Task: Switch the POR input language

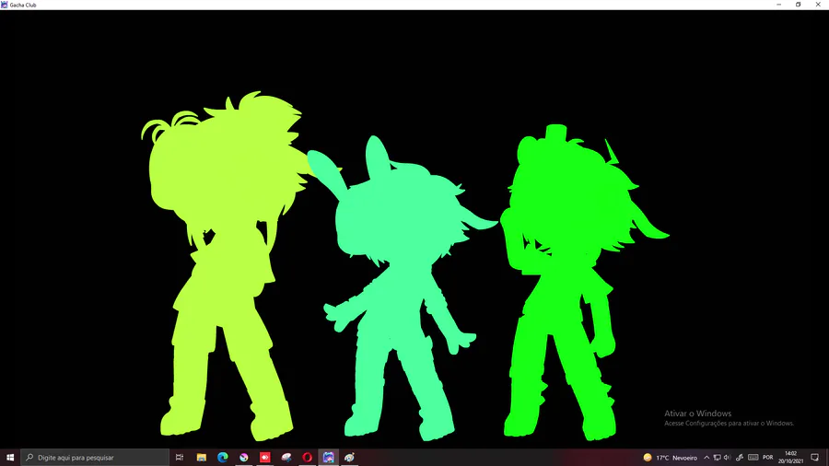Action: (768, 458)
